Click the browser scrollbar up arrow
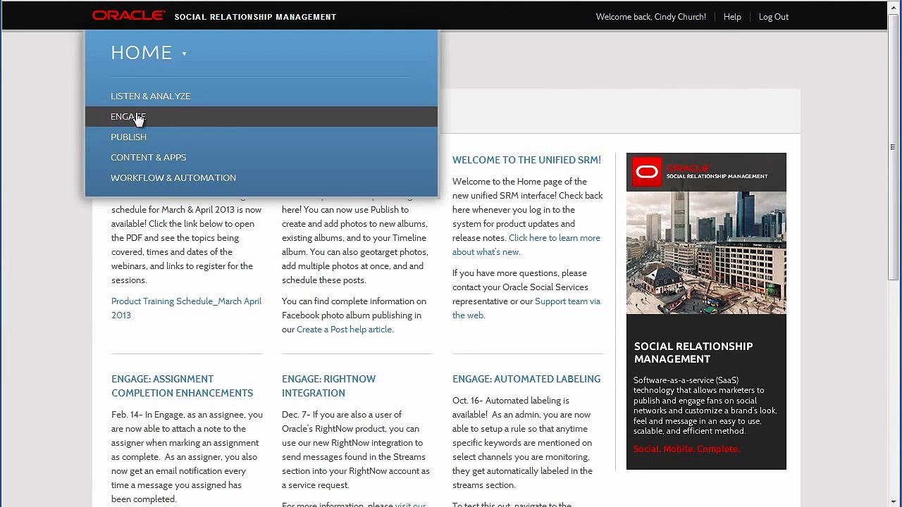Screen dimensions: 902x507 [x=894, y=7]
